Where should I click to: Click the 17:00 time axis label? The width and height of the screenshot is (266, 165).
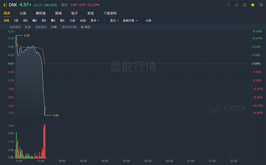[19, 161]
